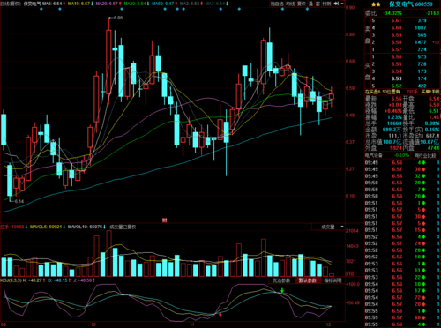The width and height of the screenshot is (441, 328).
Task: Click the MA7: 6.54 legend label
Action: point(215,4)
